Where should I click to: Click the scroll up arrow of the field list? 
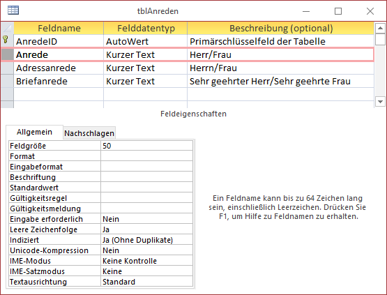(380, 28)
